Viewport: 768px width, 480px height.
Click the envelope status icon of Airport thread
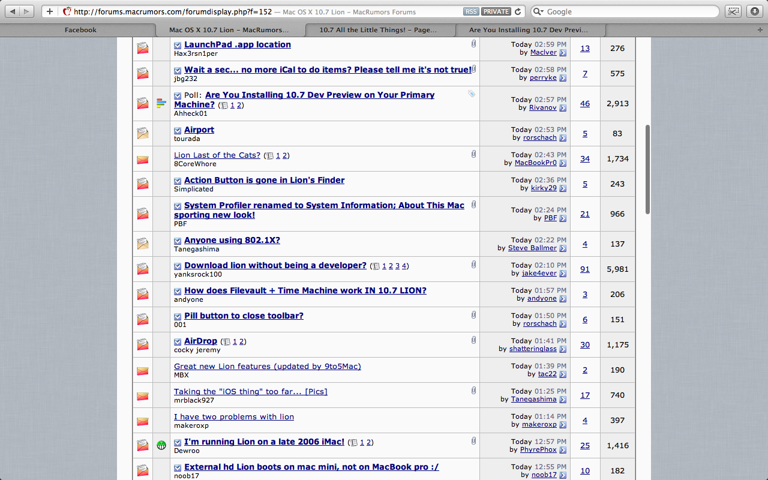[x=142, y=133]
